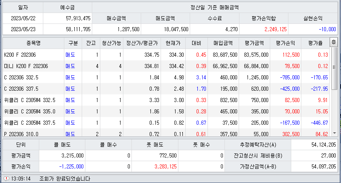This screenshot has height=183, width=341.
Task: Click the 매입금액 value 83,687,500
Action: click(225, 55)
